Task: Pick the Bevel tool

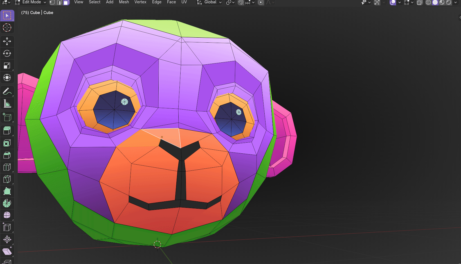Action: 7,155
